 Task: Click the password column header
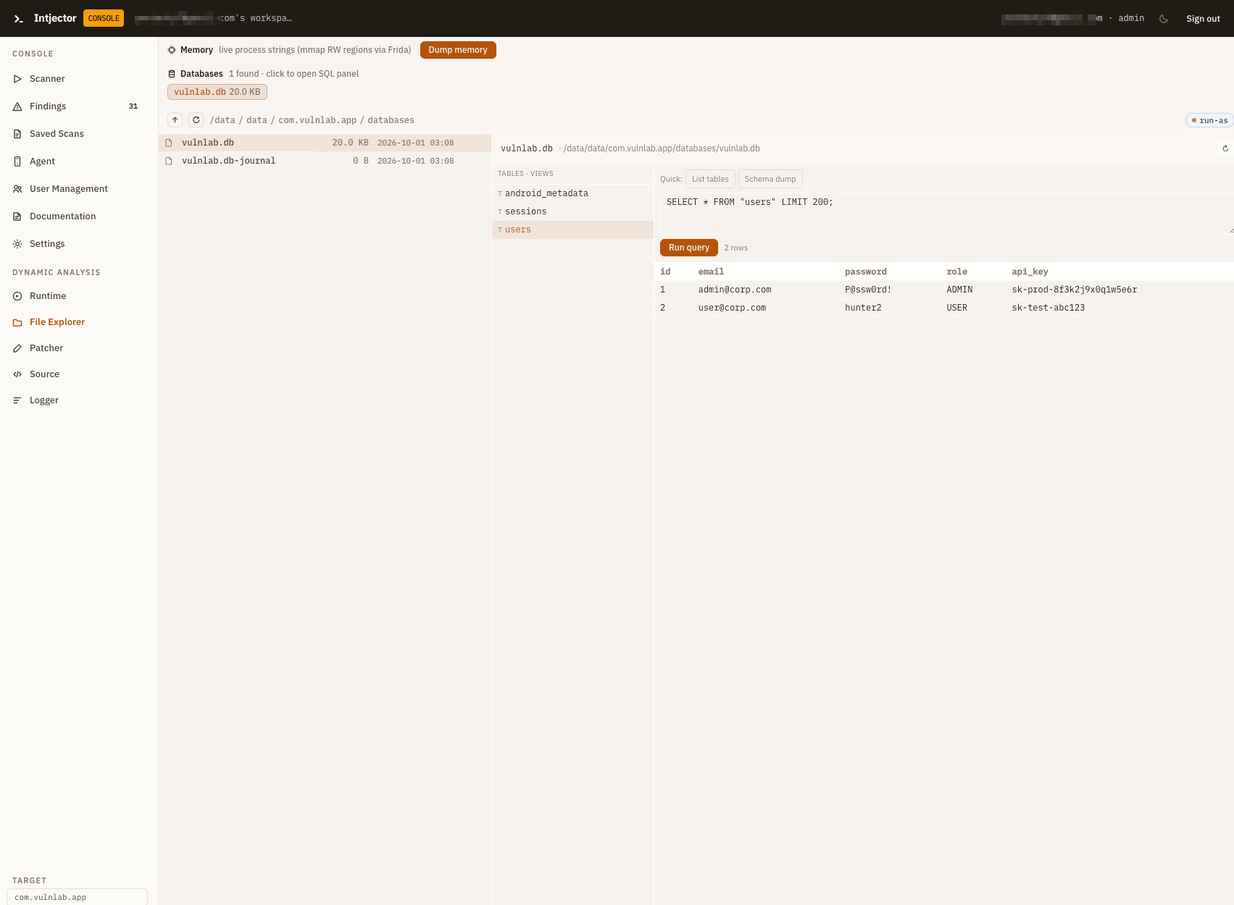866,271
